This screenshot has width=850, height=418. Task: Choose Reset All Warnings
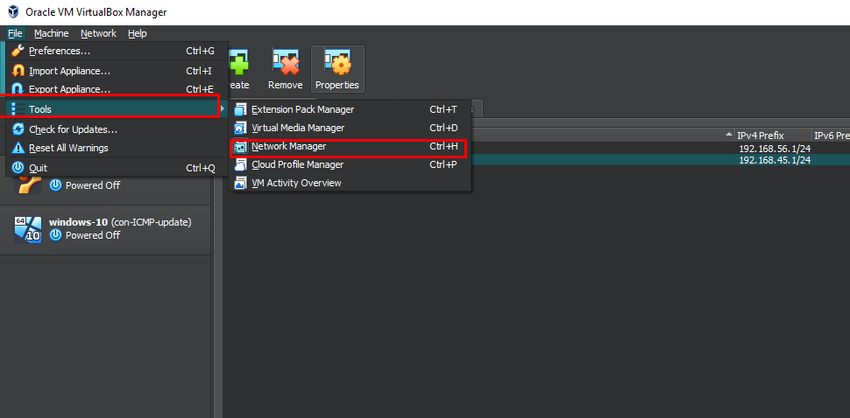tap(68, 148)
